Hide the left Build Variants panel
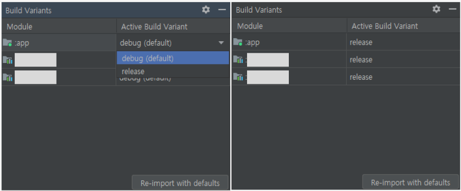Image resolution: width=461 pixels, height=191 pixels. [x=222, y=10]
